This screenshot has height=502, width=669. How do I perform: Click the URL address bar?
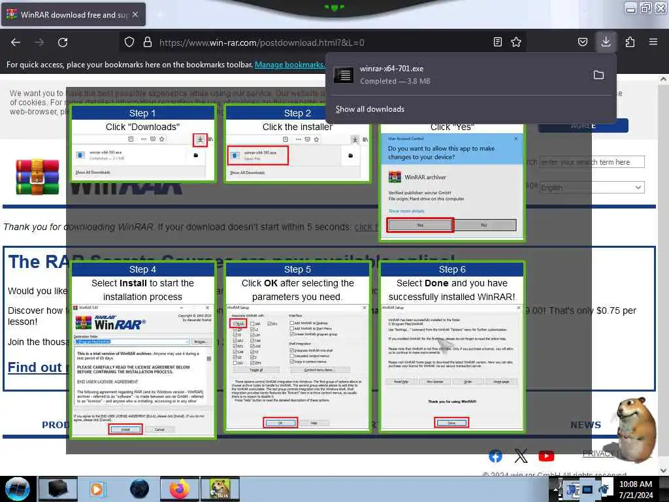324,42
